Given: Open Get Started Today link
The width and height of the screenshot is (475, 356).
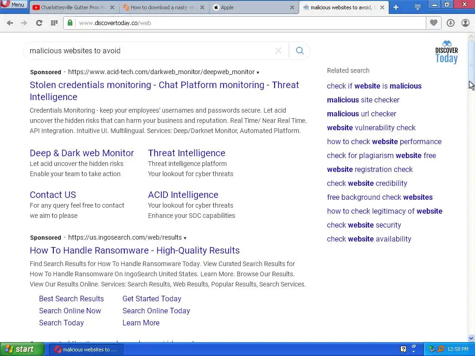Looking at the screenshot, I should point(152,299).
